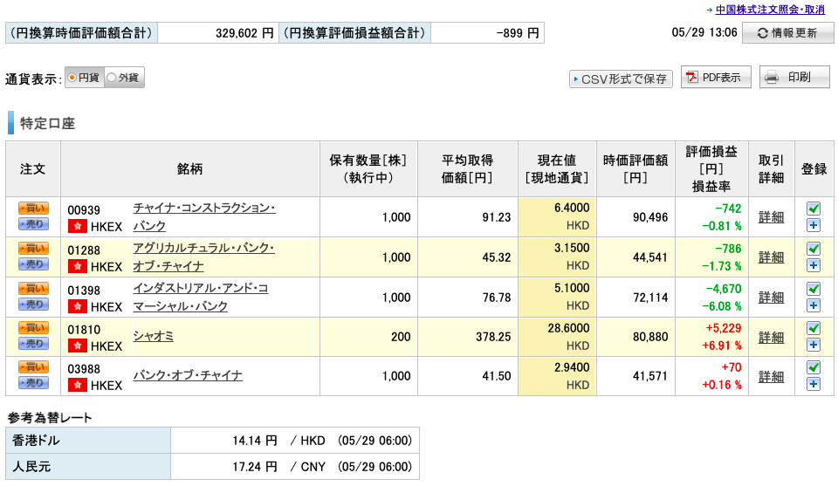Screen dimensions: 838x486
Task: Click the Hong Kong flag icon for 00939
Action: click(78, 227)
